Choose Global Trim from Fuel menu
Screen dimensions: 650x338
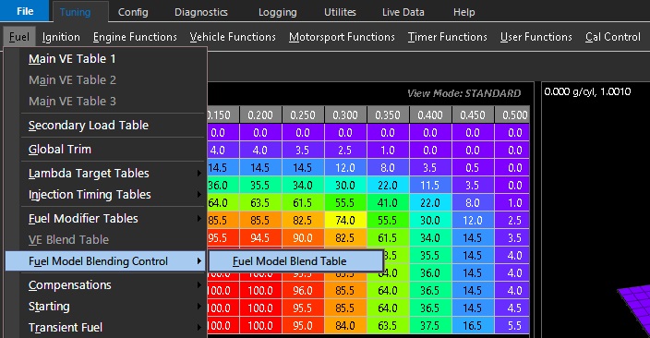click(x=105, y=150)
